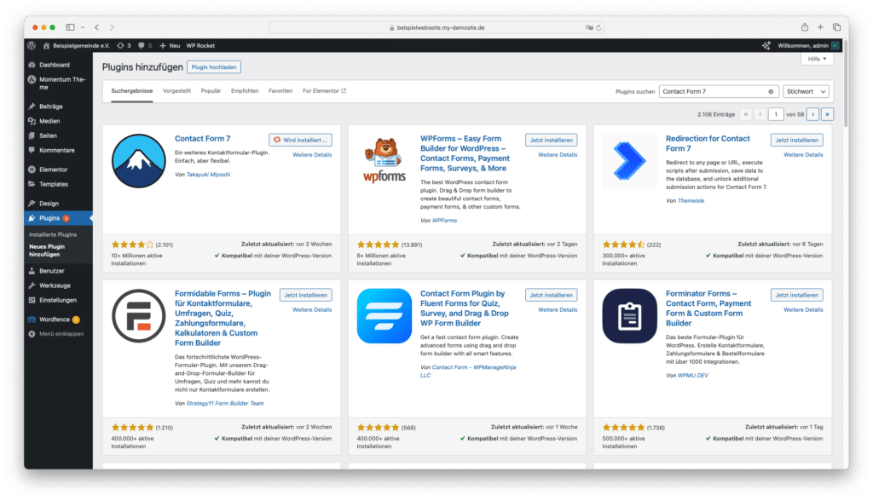Install Fluent Forms contact form plugin
The width and height of the screenshot is (873, 501).
tap(552, 295)
